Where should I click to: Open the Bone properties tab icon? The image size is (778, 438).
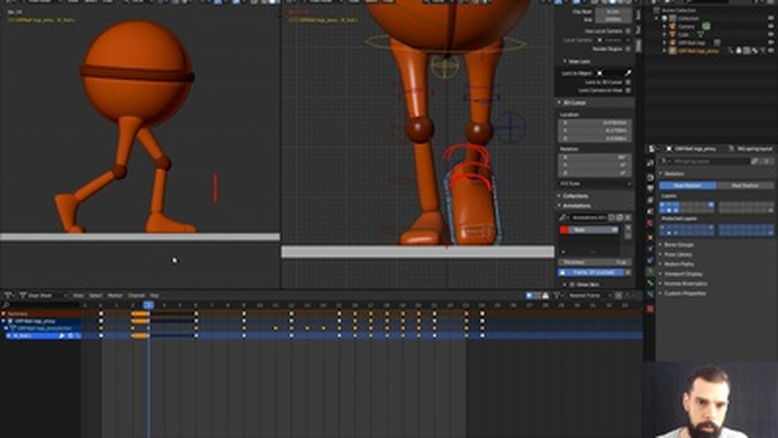pos(650,283)
